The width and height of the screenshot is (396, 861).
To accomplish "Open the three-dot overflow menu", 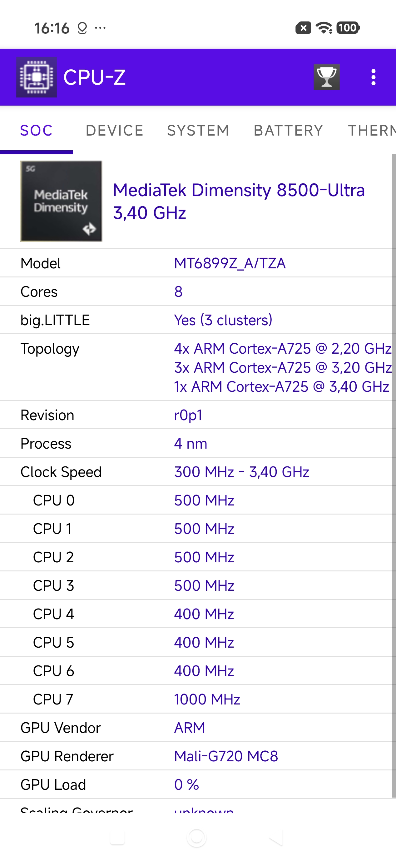I will (x=373, y=77).
